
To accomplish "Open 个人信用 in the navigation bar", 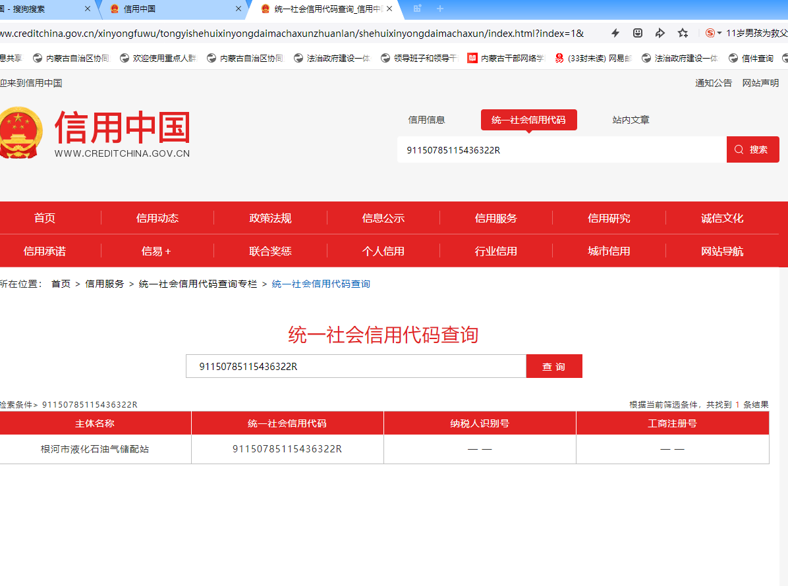I will click(383, 251).
